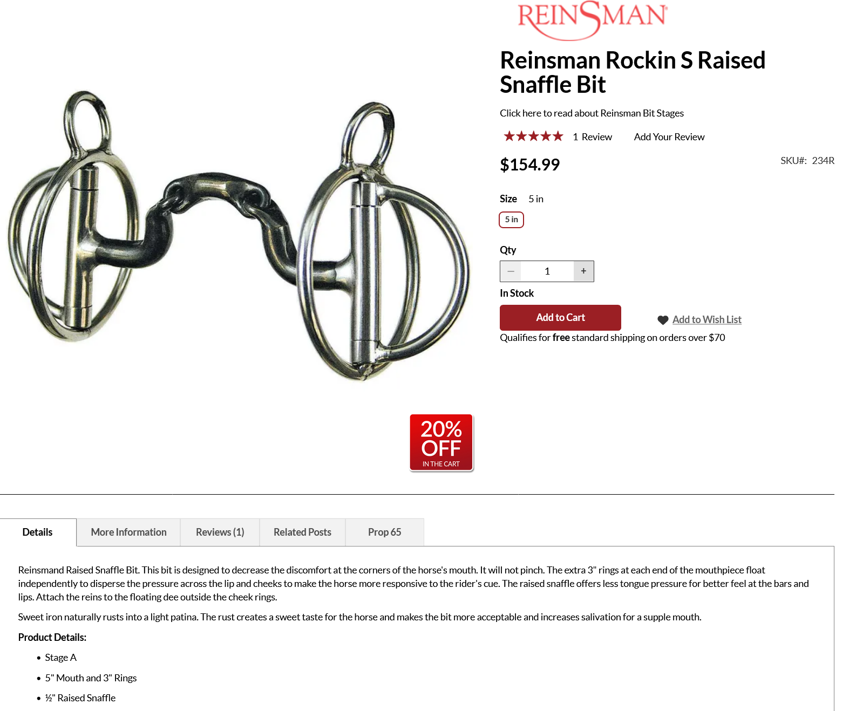Open the 1 Review link
The height and width of the screenshot is (711, 856).
(592, 137)
